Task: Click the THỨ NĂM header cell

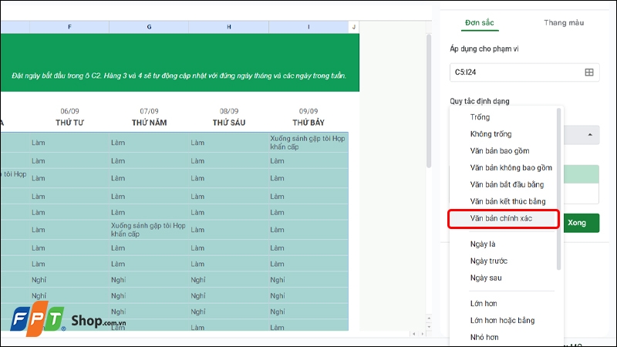Action: tap(149, 123)
